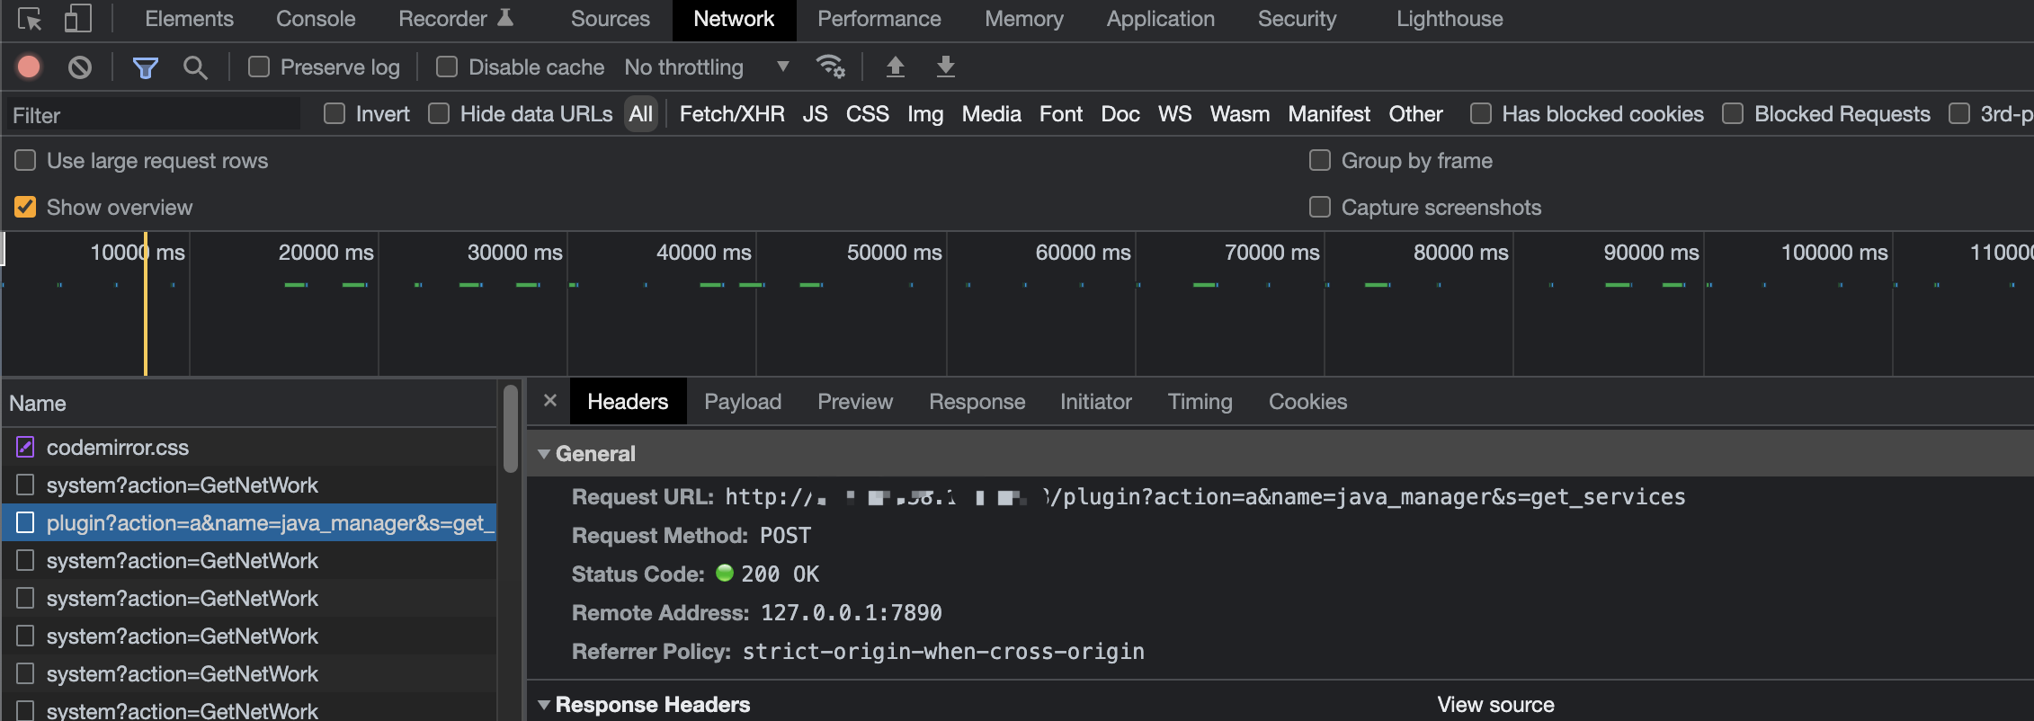The height and width of the screenshot is (721, 2034).
Task: Open the network search magnifier
Action: (x=195, y=67)
